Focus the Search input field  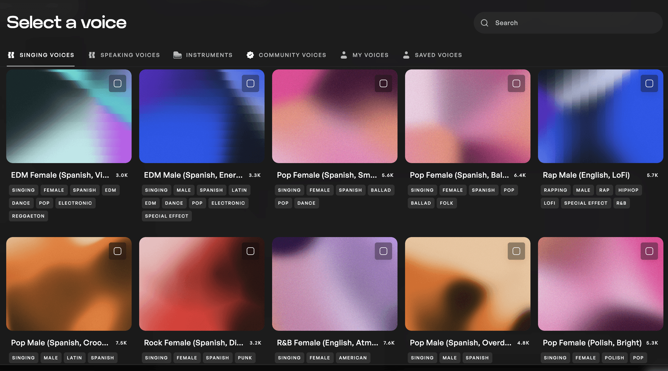568,23
